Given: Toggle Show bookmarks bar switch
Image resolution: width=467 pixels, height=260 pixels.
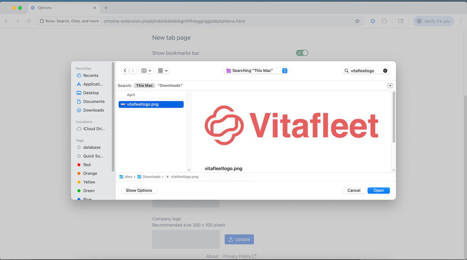Looking at the screenshot, I should (x=302, y=53).
